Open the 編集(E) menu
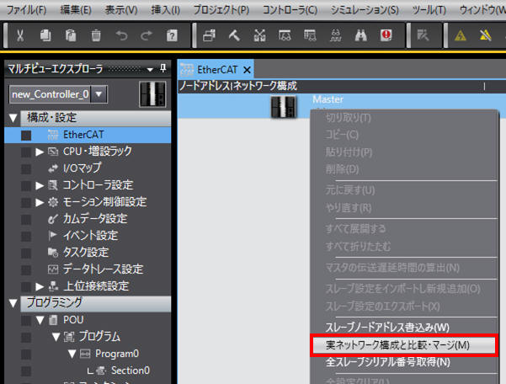The image size is (506, 384). coord(76,10)
